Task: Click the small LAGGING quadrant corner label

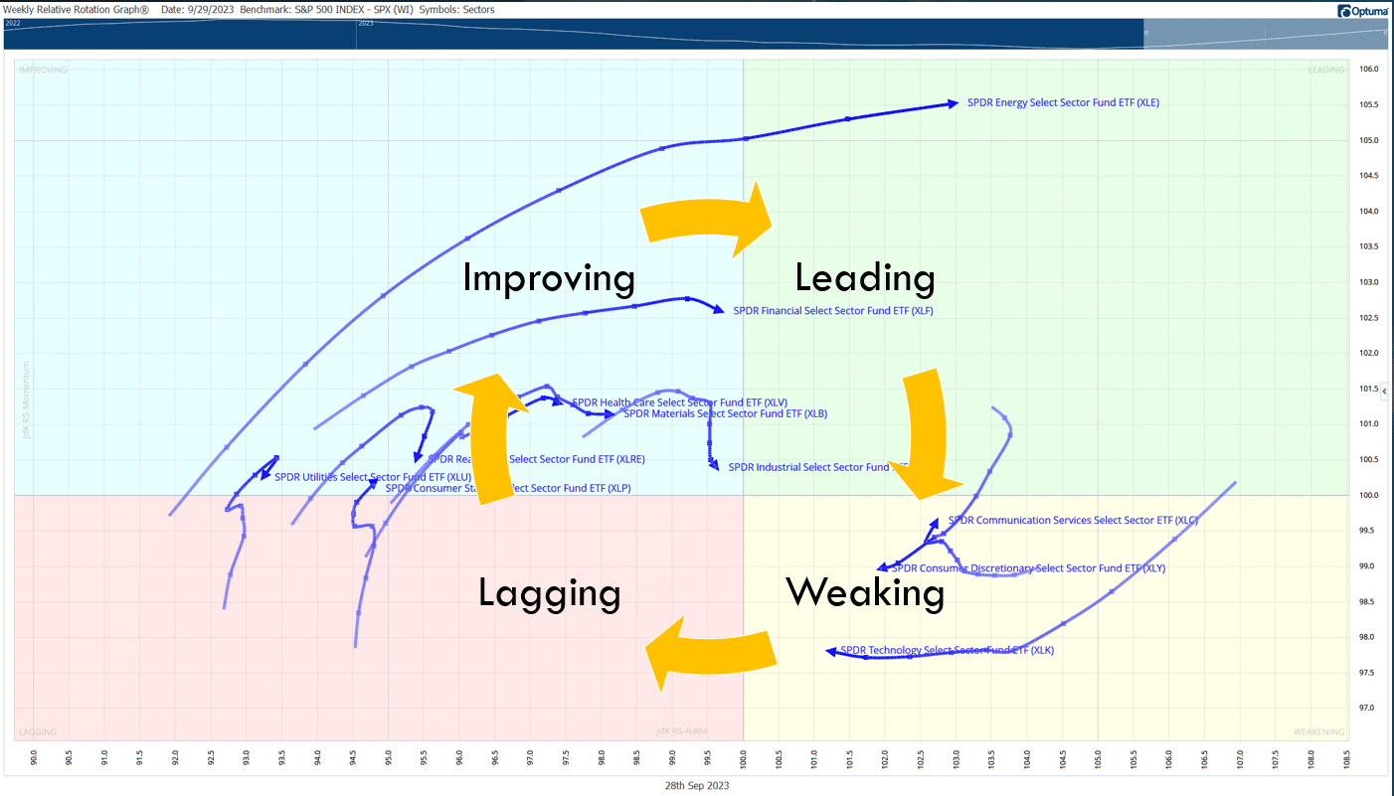Action: [x=38, y=731]
